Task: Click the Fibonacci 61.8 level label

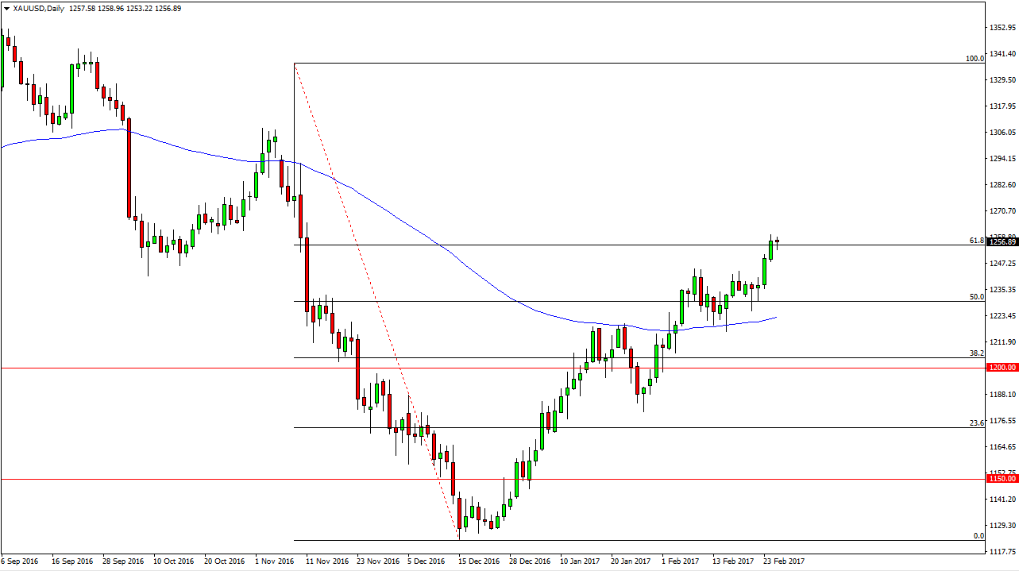Action: point(977,240)
